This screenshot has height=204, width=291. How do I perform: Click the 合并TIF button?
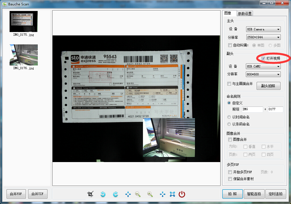pos(38,194)
